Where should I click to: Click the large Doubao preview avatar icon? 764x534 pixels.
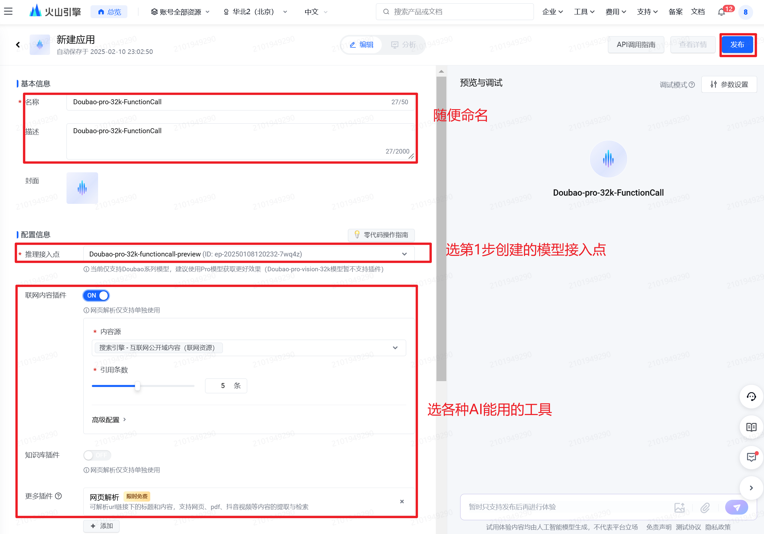click(608, 159)
